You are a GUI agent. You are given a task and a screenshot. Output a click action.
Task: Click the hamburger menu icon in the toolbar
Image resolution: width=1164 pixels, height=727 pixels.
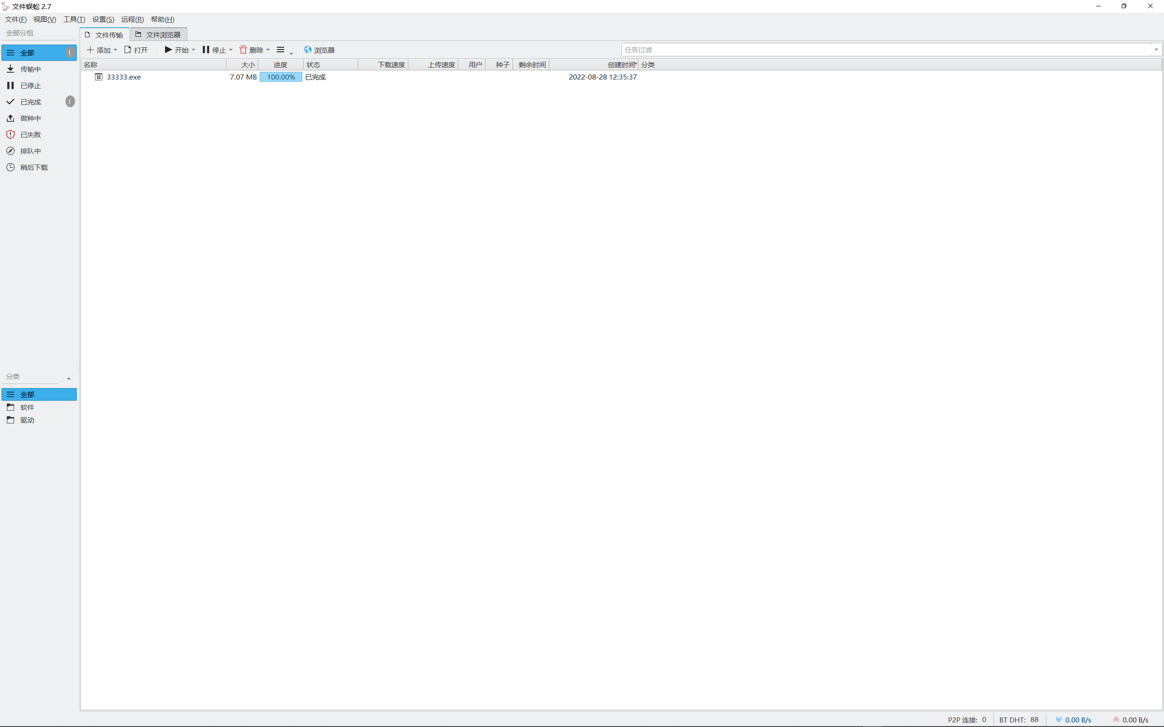(281, 50)
